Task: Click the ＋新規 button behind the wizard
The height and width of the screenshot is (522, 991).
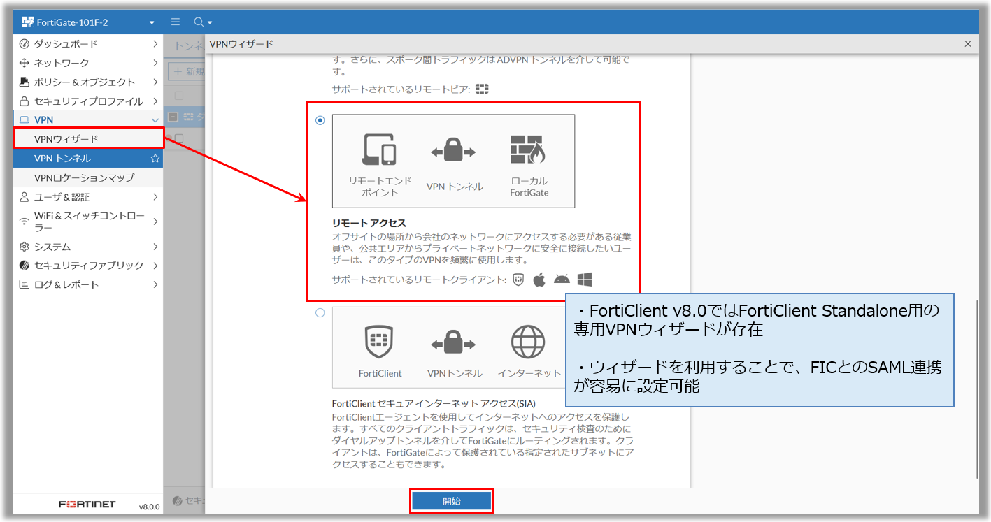Action: click(x=187, y=71)
